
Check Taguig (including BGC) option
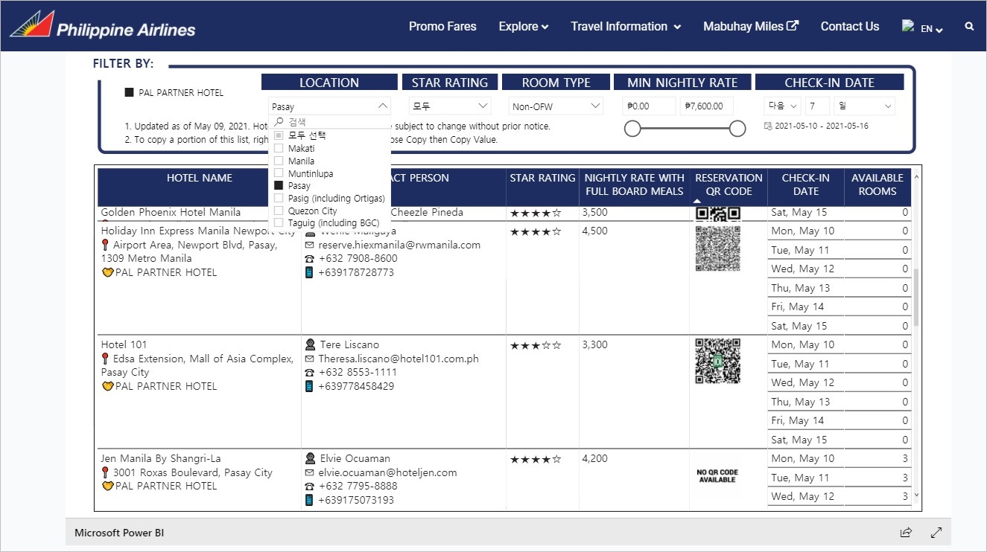point(279,222)
